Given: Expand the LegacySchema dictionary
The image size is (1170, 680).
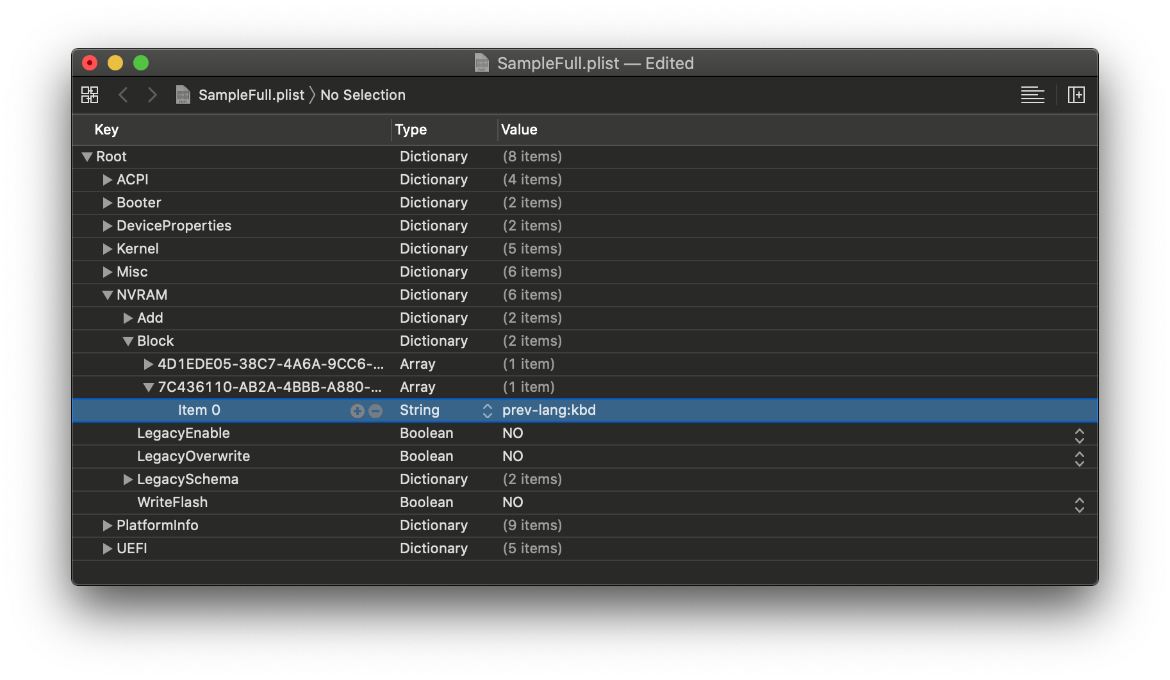Looking at the screenshot, I should click(128, 480).
